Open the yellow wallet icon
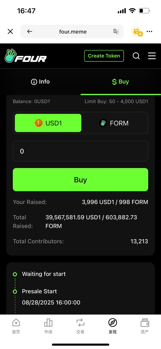 point(137,32)
